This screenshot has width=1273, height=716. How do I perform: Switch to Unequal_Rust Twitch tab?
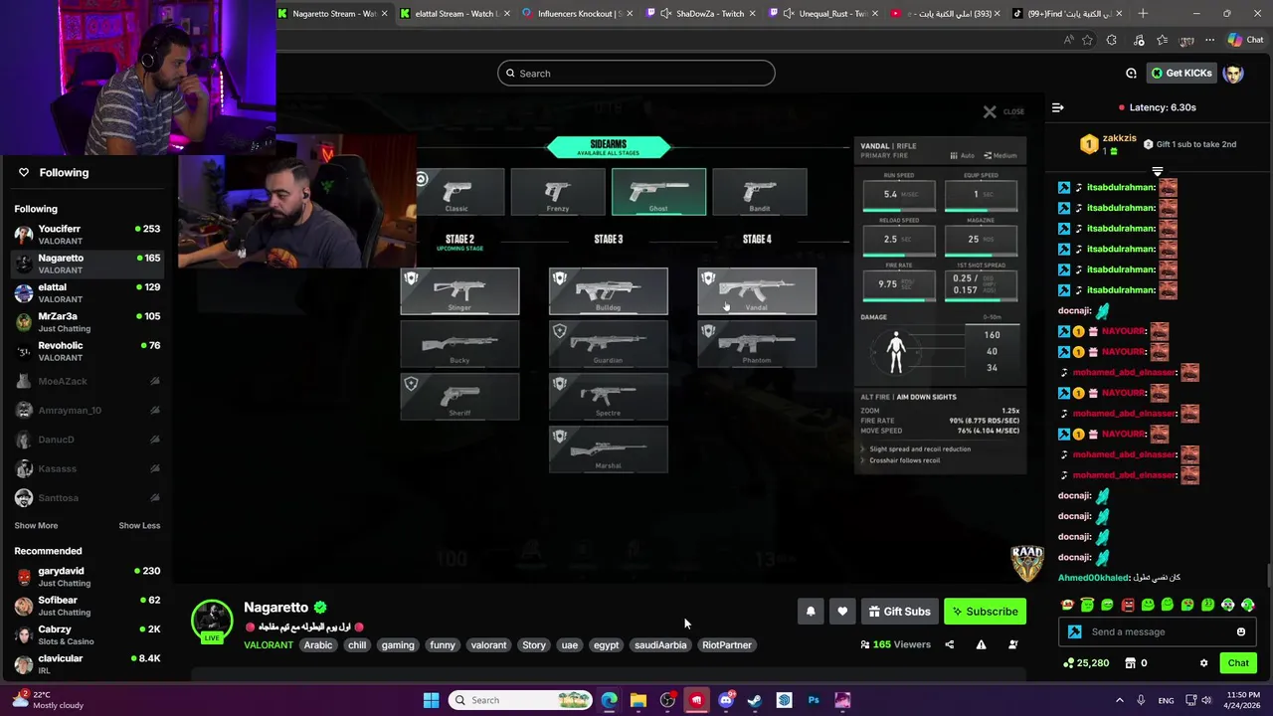(x=823, y=14)
